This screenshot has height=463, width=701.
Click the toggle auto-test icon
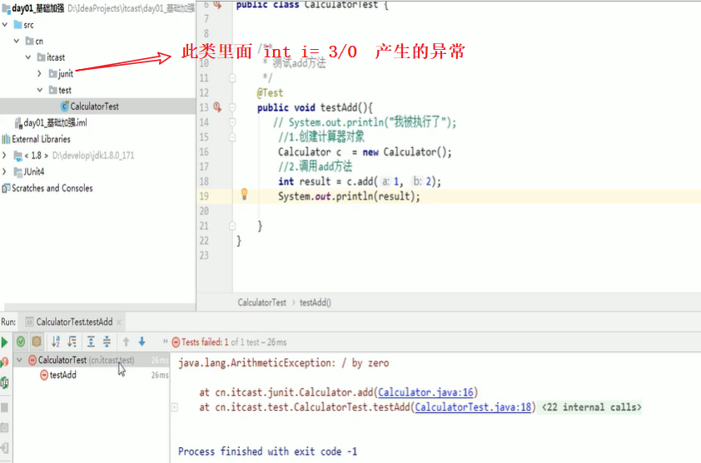[4, 382]
